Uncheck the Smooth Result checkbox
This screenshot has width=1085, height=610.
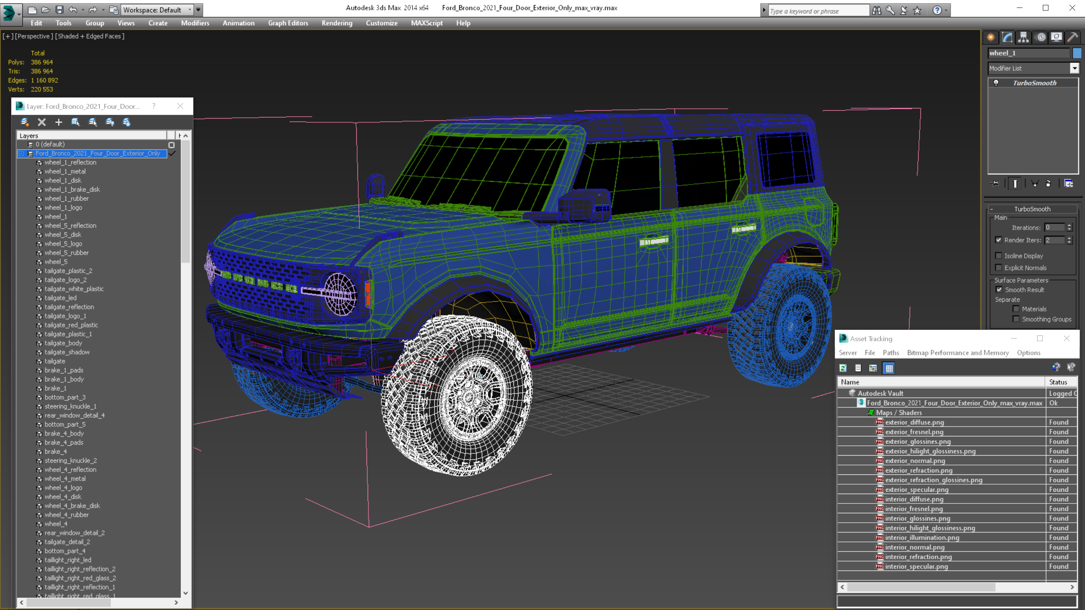[999, 290]
